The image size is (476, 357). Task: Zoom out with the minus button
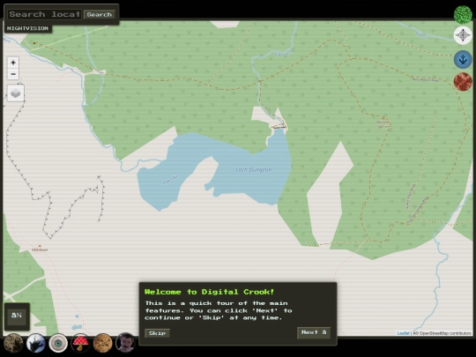pyautogui.click(x=13, y=74)
